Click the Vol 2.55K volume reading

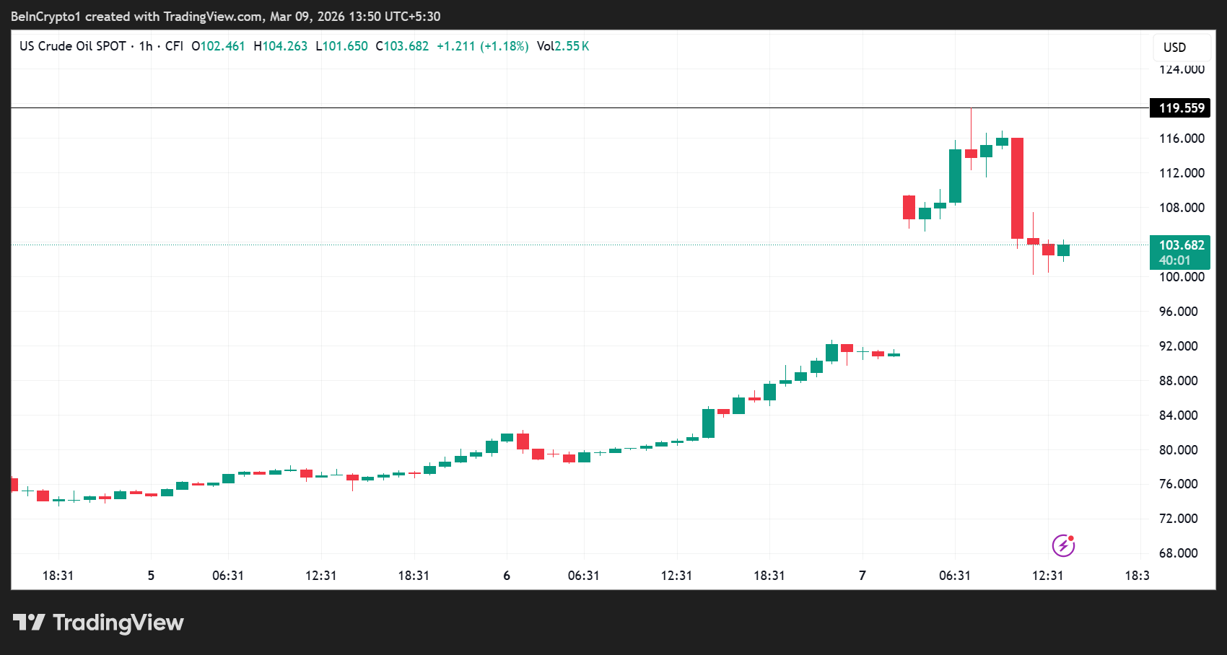click(x=563, y=46)
